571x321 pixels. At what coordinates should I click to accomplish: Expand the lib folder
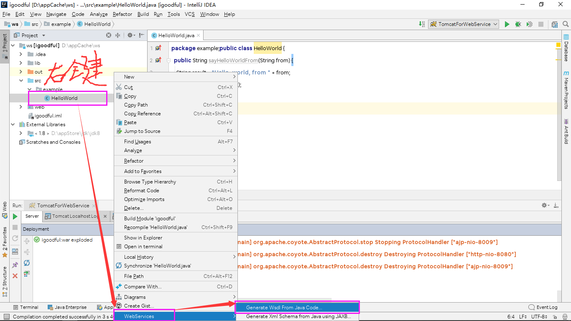click(x=21, y=63)
